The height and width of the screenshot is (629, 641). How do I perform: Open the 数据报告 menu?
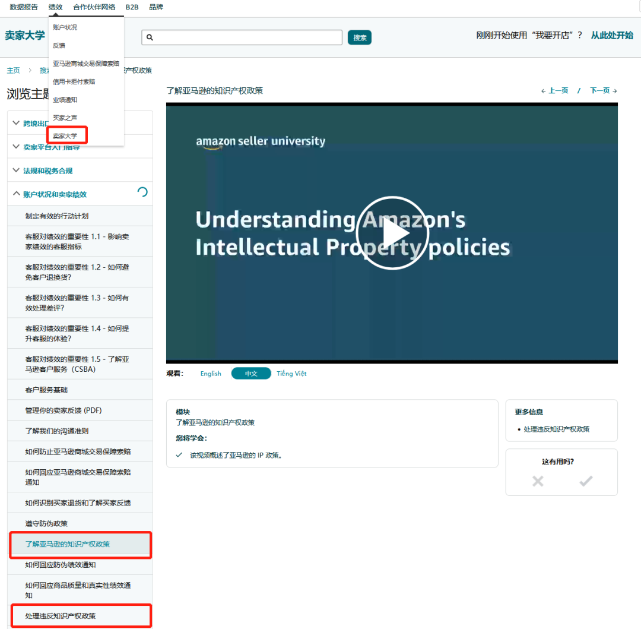[x=24, y=7]
